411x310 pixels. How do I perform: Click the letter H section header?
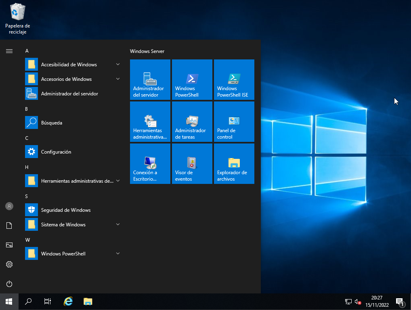pos(27,167)
